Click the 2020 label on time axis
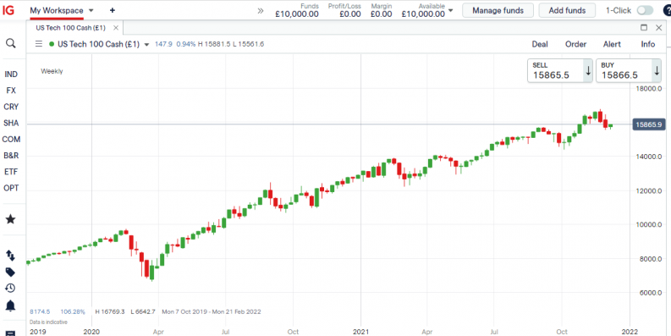This screenshot has height=336, width=671. (x=91, y=332)
